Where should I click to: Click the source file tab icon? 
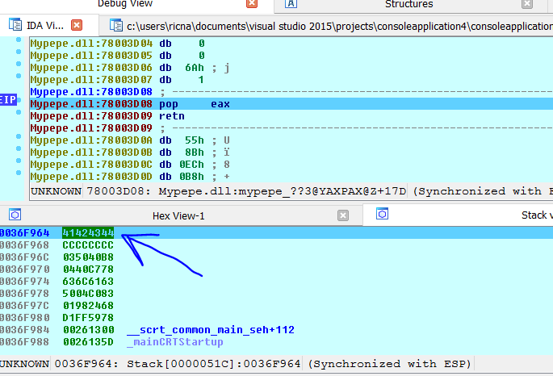[115, 26]
